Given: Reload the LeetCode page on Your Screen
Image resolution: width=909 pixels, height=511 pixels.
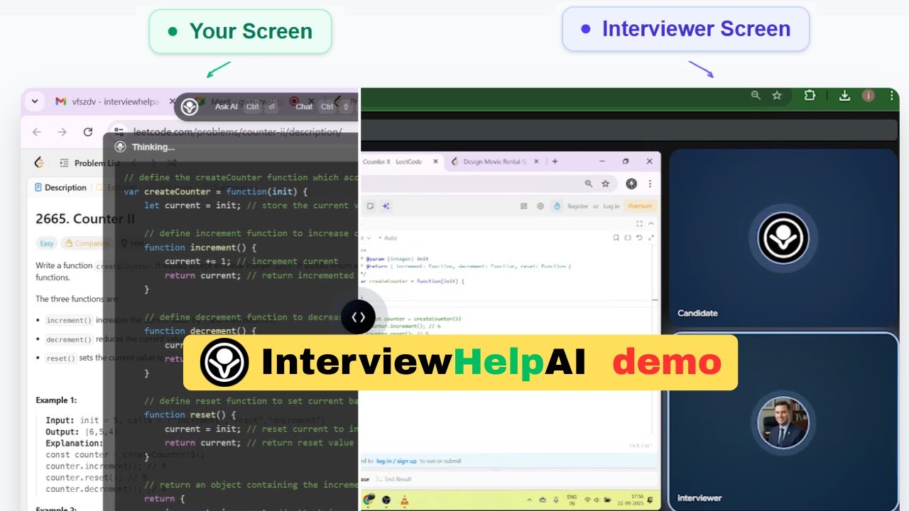Looking at the screenshot, I should [x=88, y=132].
